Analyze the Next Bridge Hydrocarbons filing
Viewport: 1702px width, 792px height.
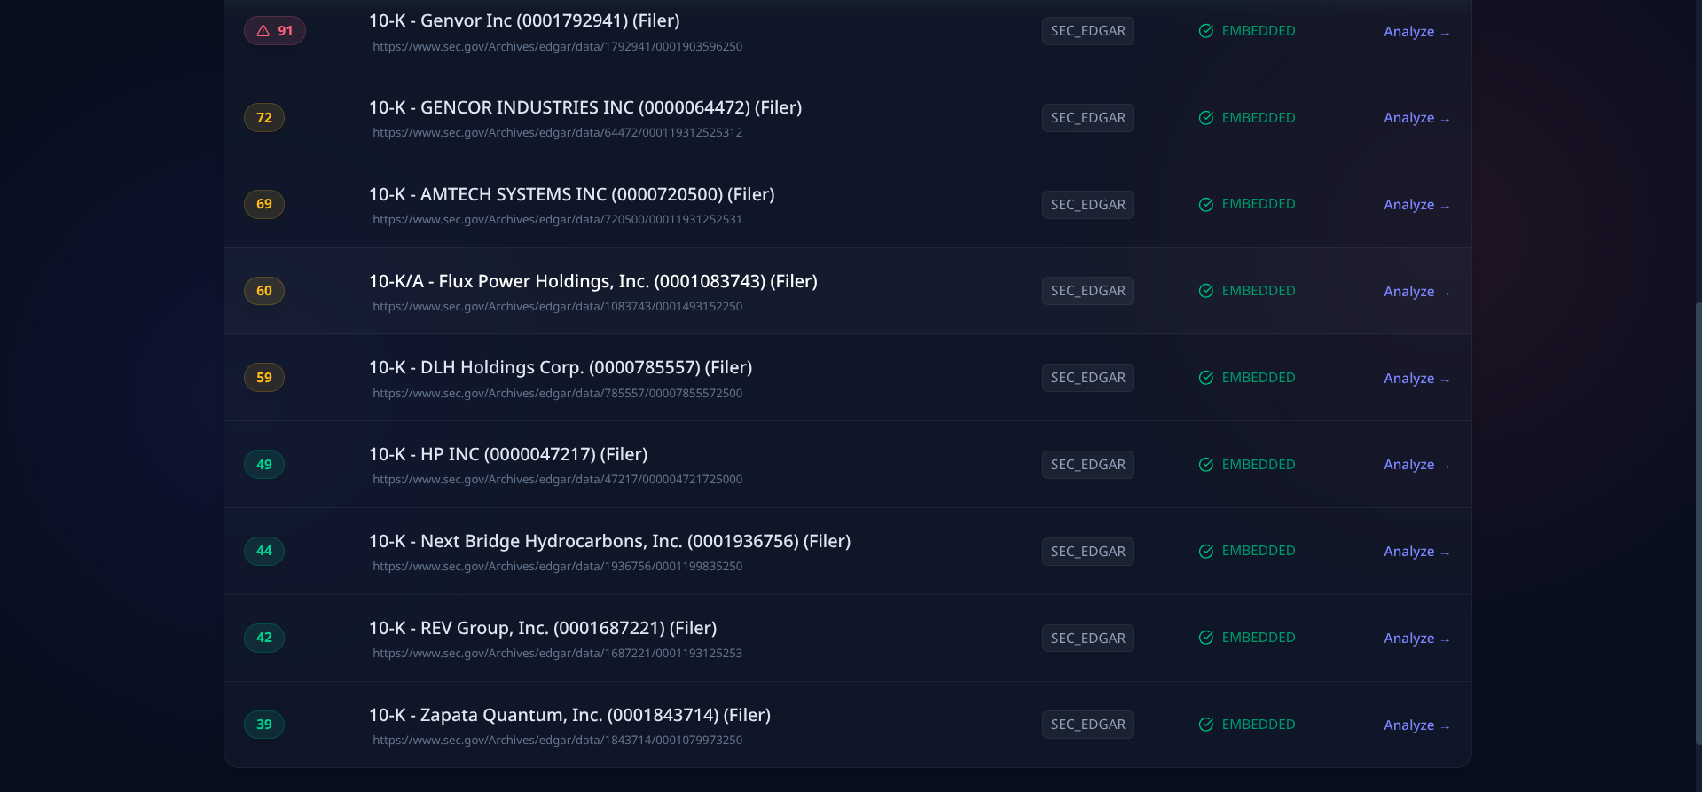(1416, 552)
